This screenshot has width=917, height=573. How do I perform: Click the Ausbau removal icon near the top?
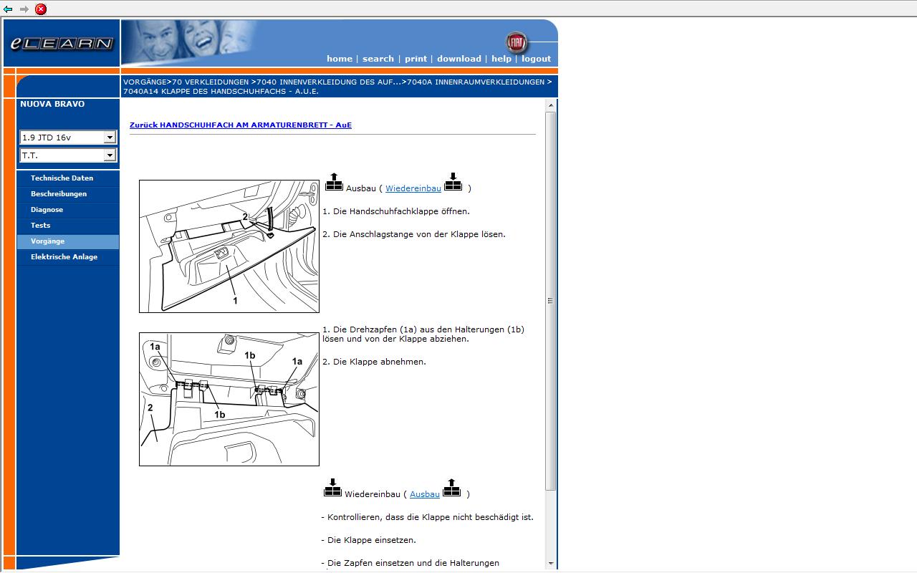pos(334,182)
